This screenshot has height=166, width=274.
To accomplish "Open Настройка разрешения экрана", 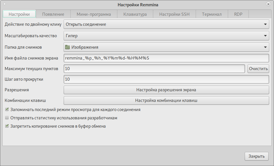I will 166,90.
